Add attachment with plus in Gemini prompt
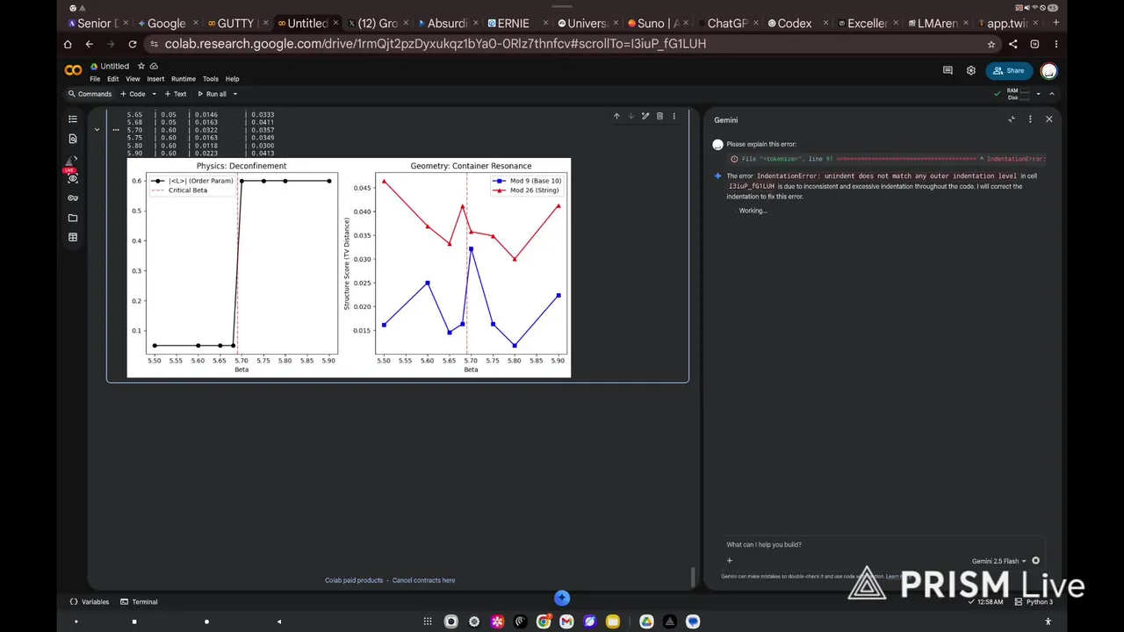This screenshot has height=632, width=1124. pos(729,561)
